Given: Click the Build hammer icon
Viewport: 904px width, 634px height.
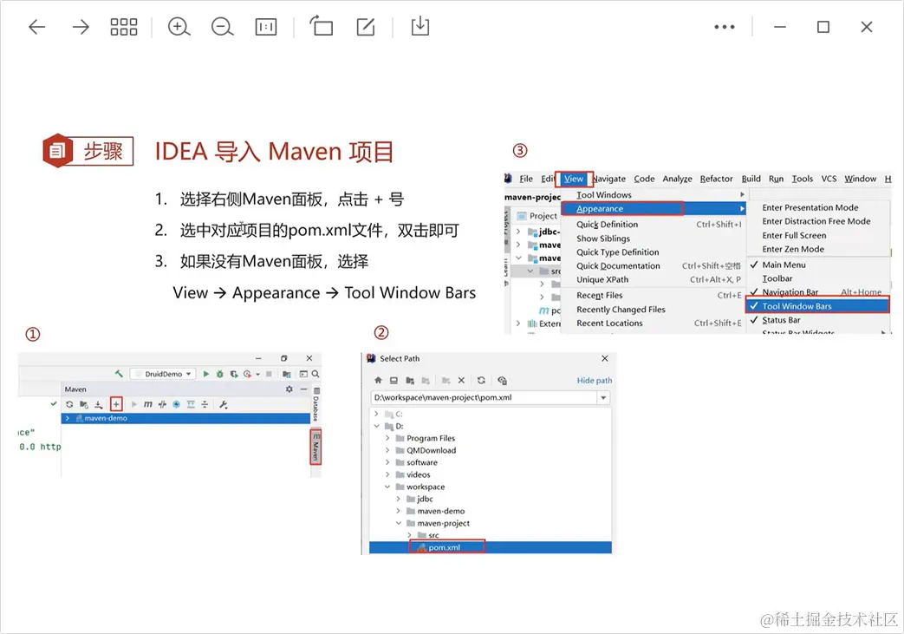Looking at the screenshot, I should (x=119, y=374).
